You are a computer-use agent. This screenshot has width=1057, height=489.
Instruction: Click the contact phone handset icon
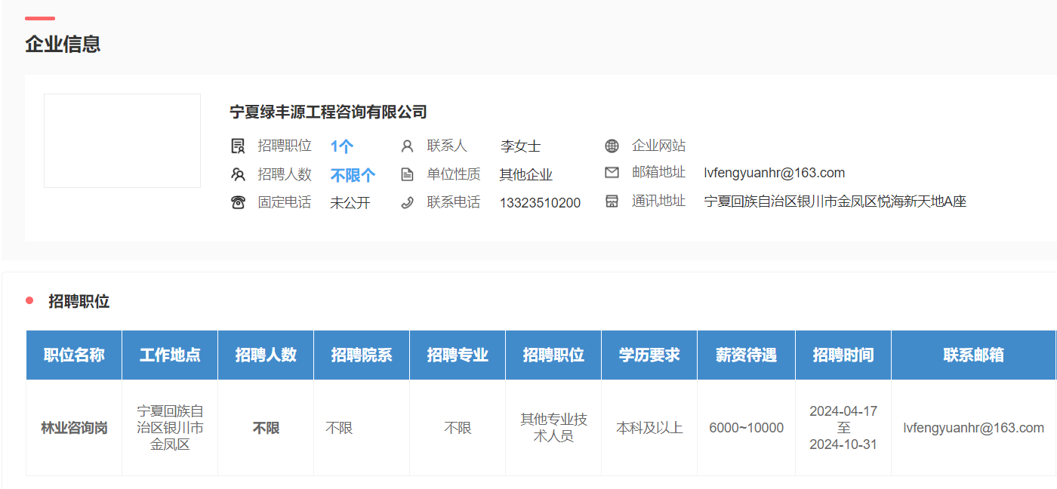pos(407,202)
